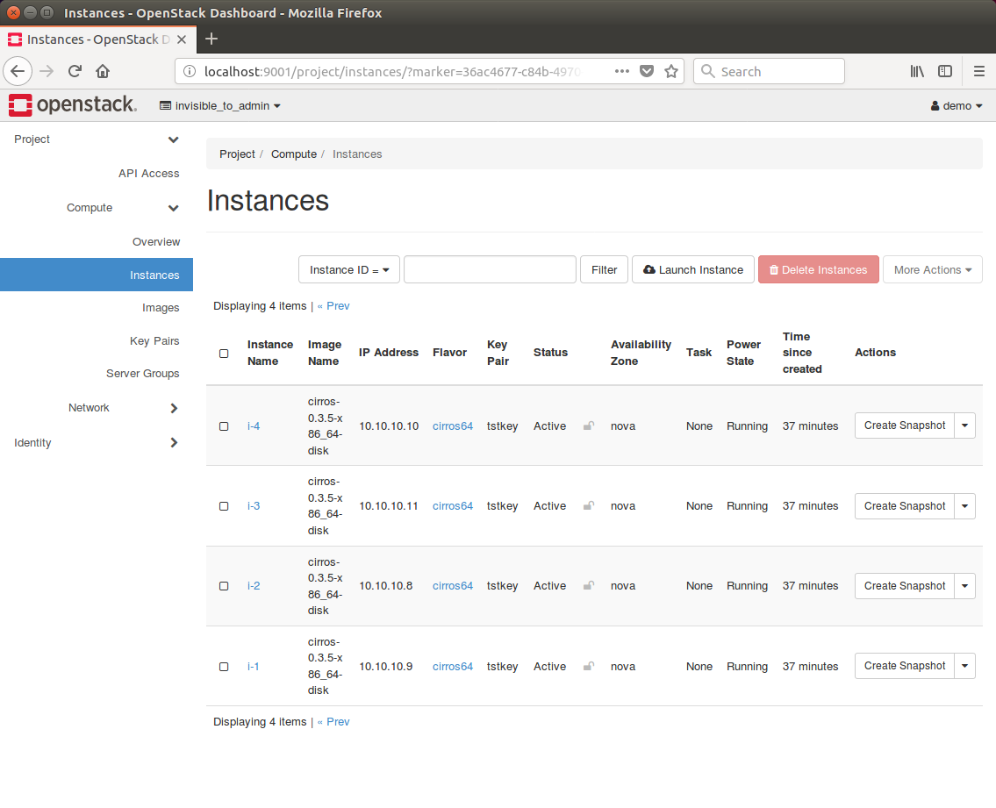Open the Instance ID filter dropdown

pos(348,270)
